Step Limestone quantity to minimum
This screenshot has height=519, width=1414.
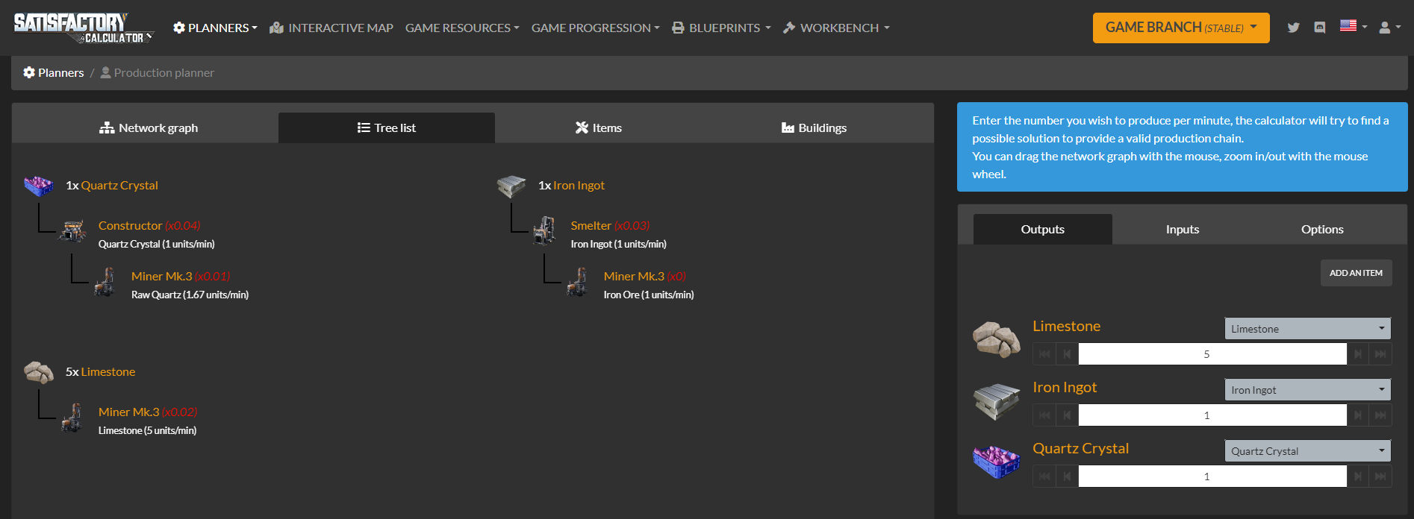pos(1044,354)
